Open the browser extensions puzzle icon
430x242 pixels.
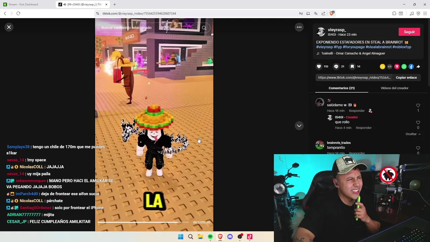click(x=394, y=13)
